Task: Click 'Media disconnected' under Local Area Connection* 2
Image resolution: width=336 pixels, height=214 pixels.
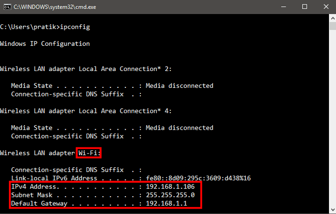Action: point(180,86)
